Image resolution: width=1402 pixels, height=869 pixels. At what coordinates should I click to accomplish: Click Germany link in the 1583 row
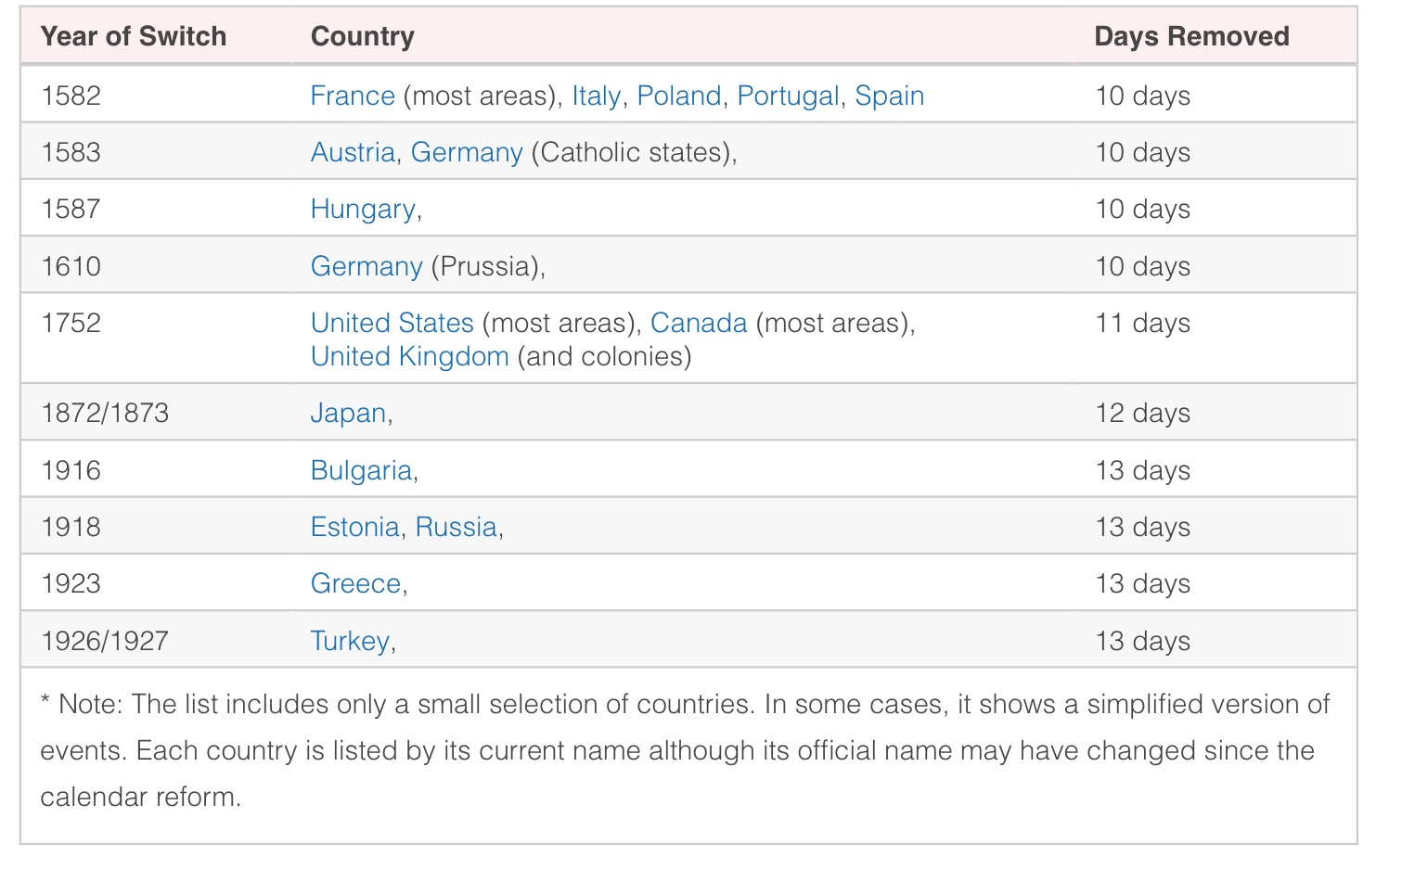pos(467,152)
